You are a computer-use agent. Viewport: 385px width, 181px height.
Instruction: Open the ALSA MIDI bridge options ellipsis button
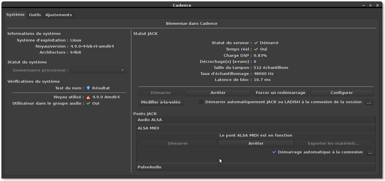point(370,152)
